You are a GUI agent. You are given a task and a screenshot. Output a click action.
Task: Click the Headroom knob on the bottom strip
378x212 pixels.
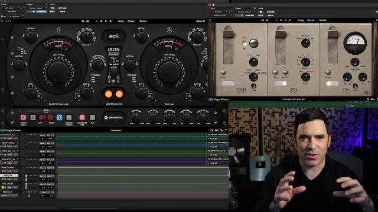coord(136,118)
